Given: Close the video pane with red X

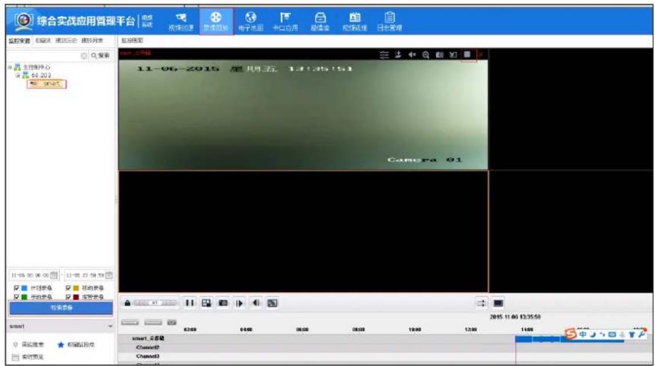Looking at the screenshot, I should coord(481,54).
